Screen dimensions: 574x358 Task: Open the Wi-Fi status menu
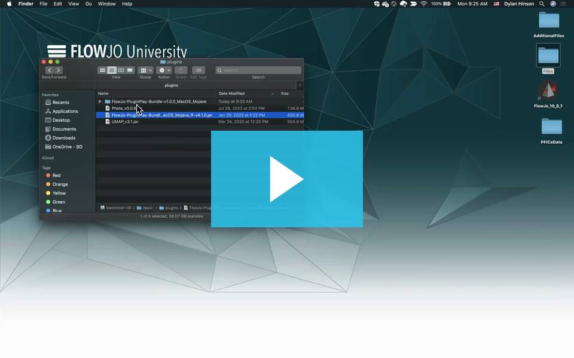(x=423, y=4)
